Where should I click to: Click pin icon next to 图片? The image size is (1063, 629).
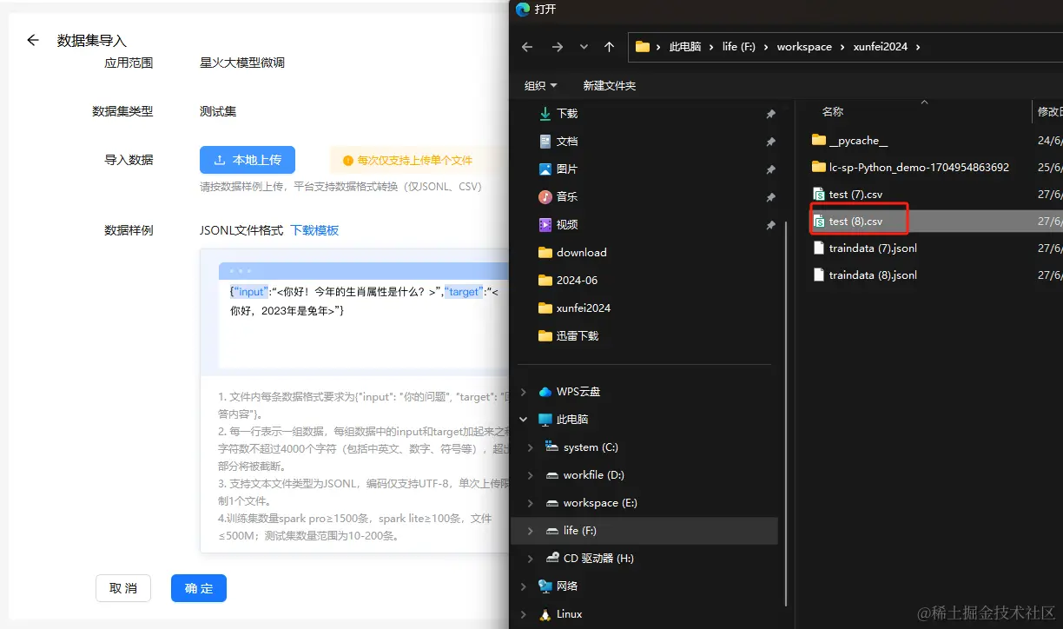770,169
